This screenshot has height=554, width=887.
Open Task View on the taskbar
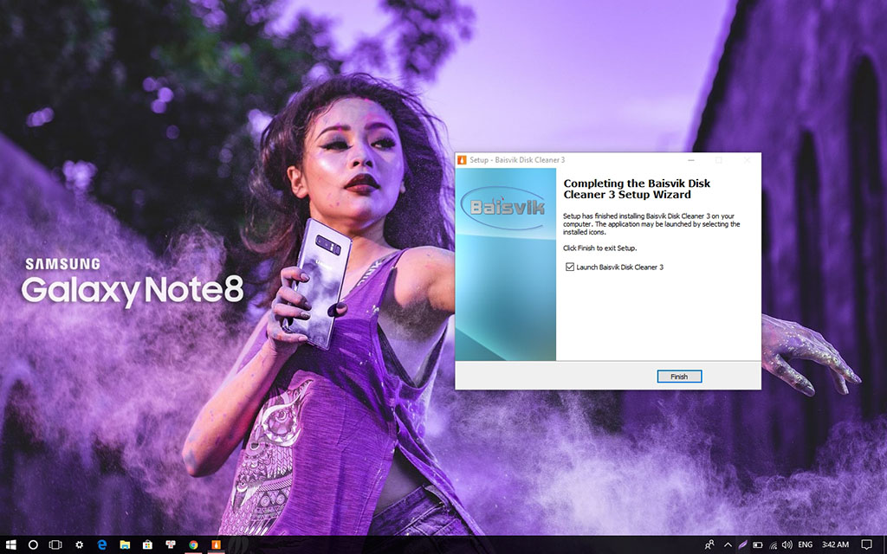pyautogui.click(x=55, y=545)
